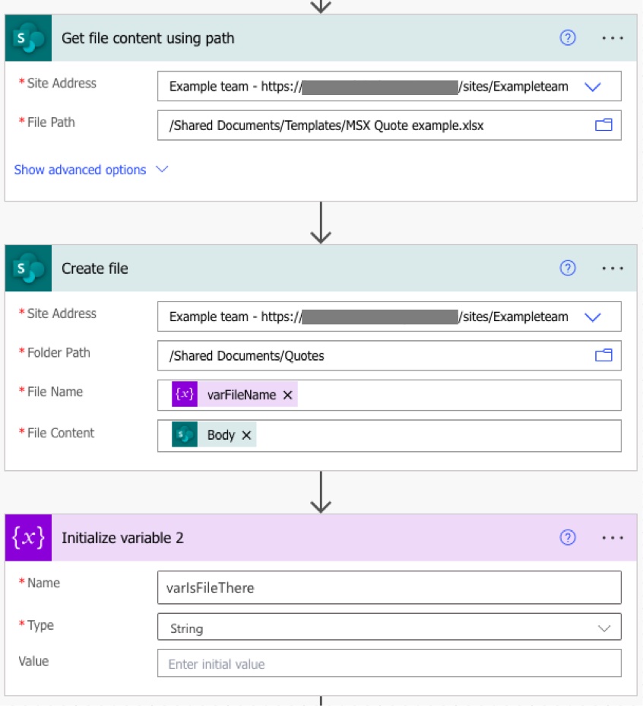The image size is (643, 706).
Task: Open the Folder Path folder picker icon
Action: coord(603,355)
